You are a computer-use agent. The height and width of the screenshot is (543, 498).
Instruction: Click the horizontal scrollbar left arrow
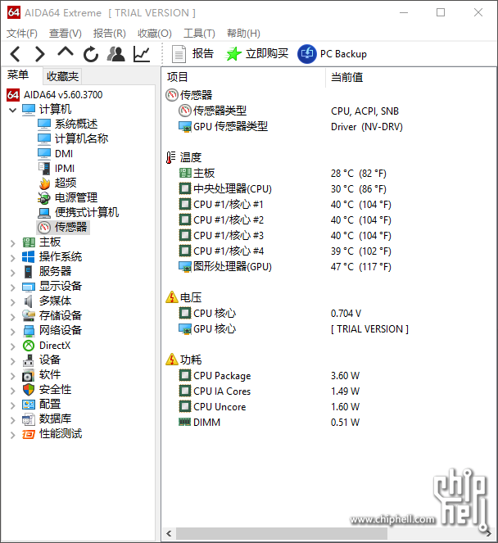(x=169, y=534)
